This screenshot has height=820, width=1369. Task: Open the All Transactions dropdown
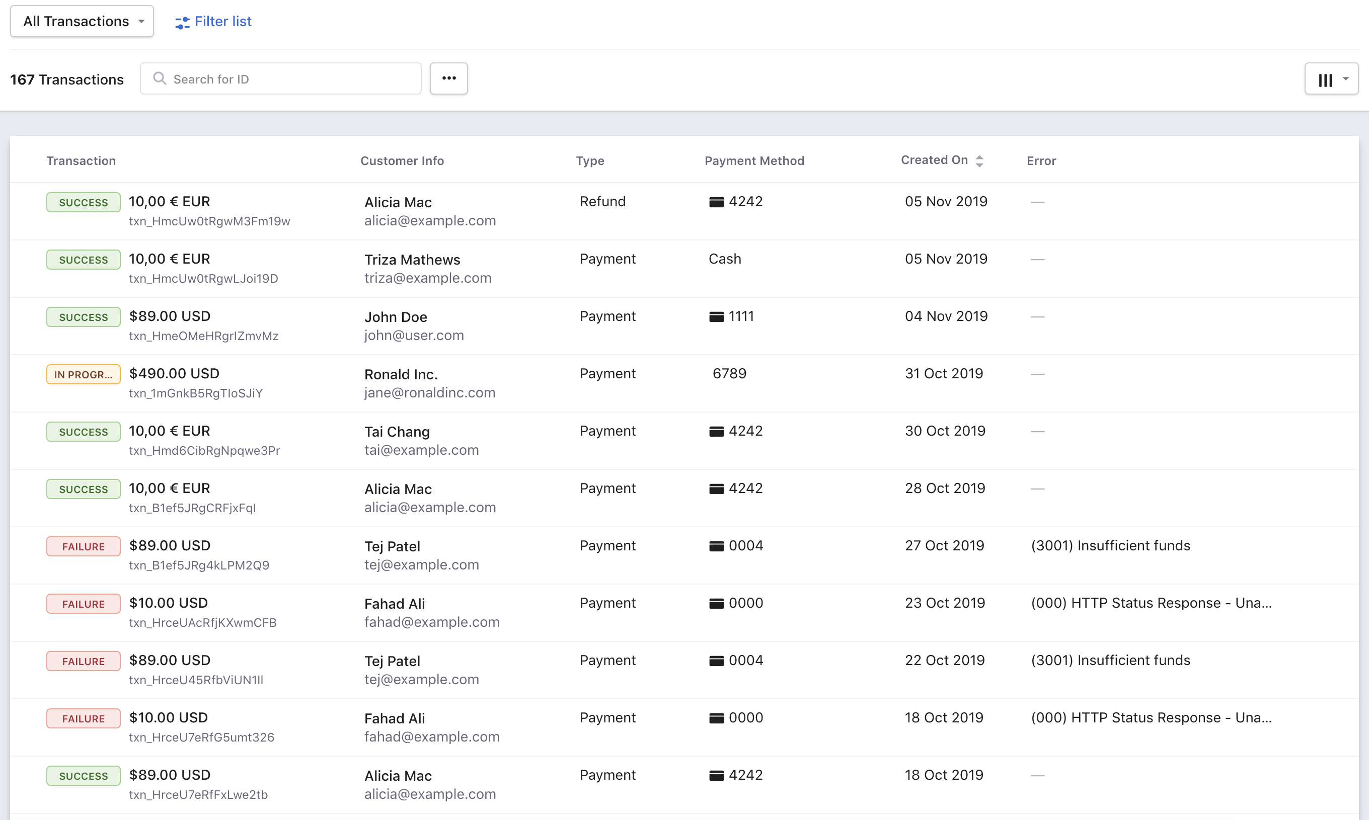coord(81,21)
